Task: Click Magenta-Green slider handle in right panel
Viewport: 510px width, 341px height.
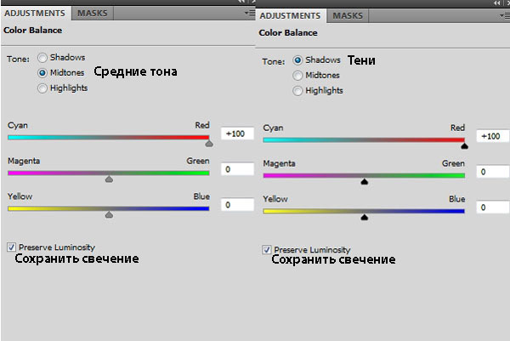Action: coord(365,182)
